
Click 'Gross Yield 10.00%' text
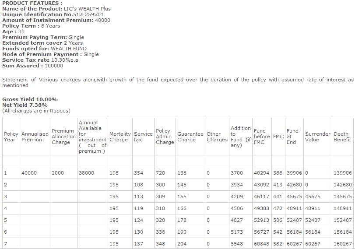point(30,99)
